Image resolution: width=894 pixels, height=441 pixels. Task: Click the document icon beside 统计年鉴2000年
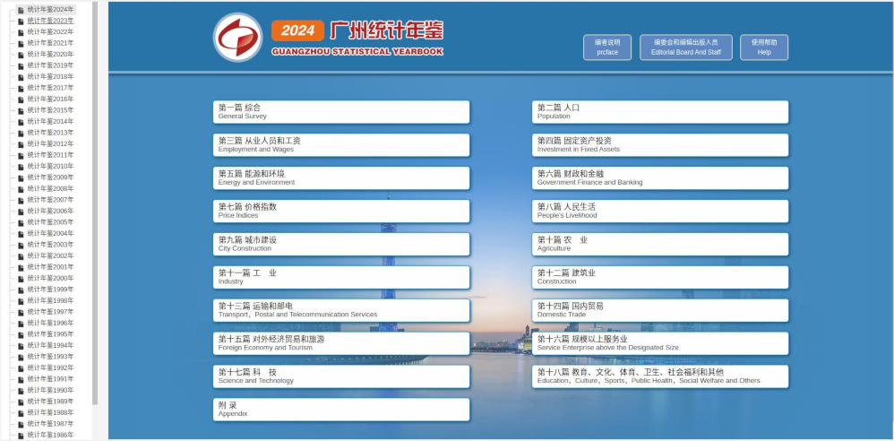[x=21, y=278]
